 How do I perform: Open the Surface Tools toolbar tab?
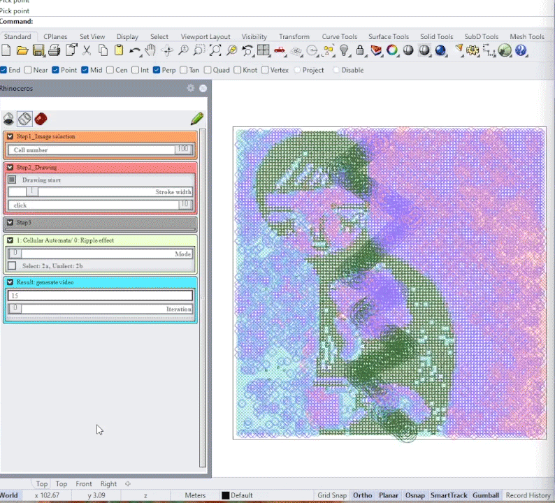click(389, 37)
